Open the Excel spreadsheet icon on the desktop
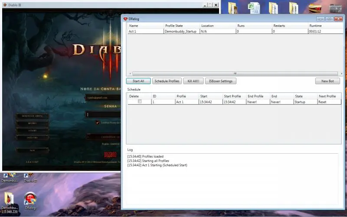The image size is (347, 217). pyautogui.click(x=254, y=8)
